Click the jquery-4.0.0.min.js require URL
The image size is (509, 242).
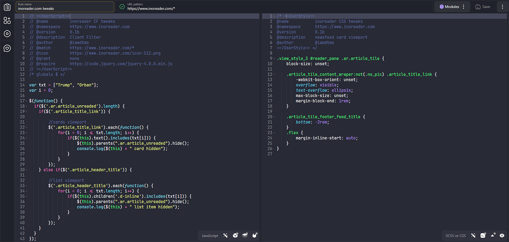tap(121, 64)
